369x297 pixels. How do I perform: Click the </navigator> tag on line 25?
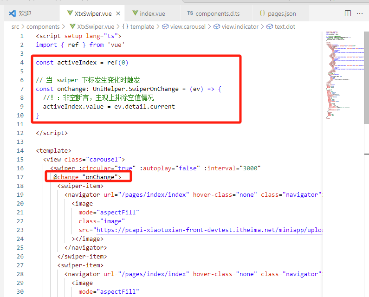(86, 248)
